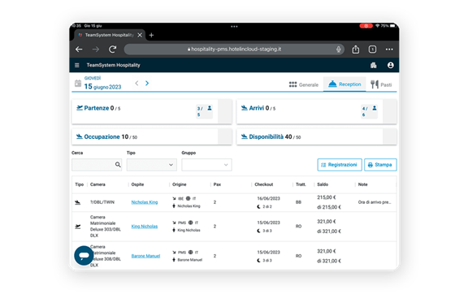This screenshot has width=468, height=294.
Task: Click the arrival plane icon in ?/DBL/TWIN row
Action: tap(78, 203)
